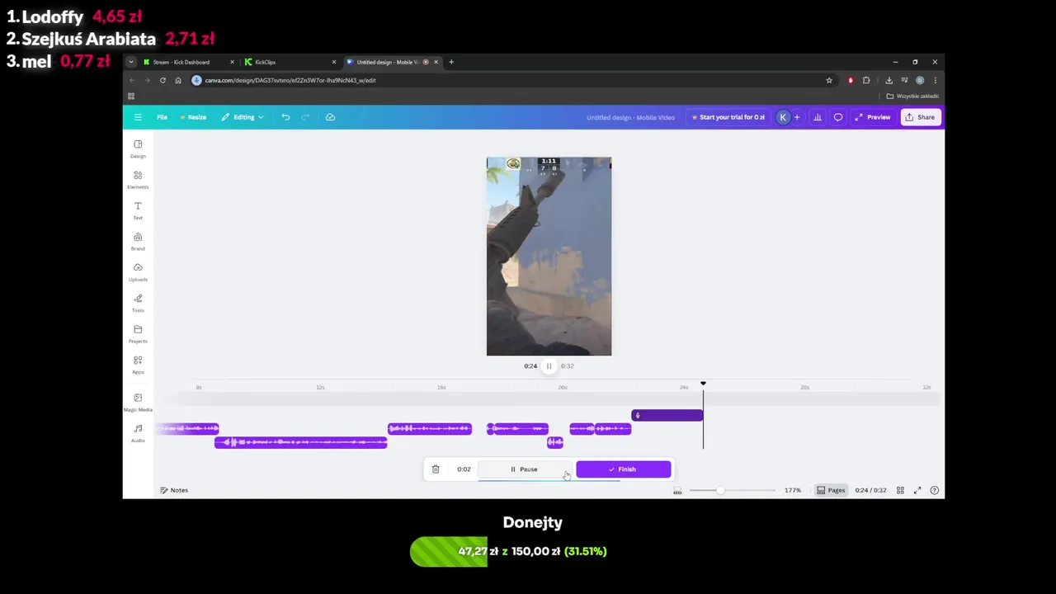Screen dimensions: 1056x594
Task: Open a new browser tab
Action: click(x=451, y=62)
